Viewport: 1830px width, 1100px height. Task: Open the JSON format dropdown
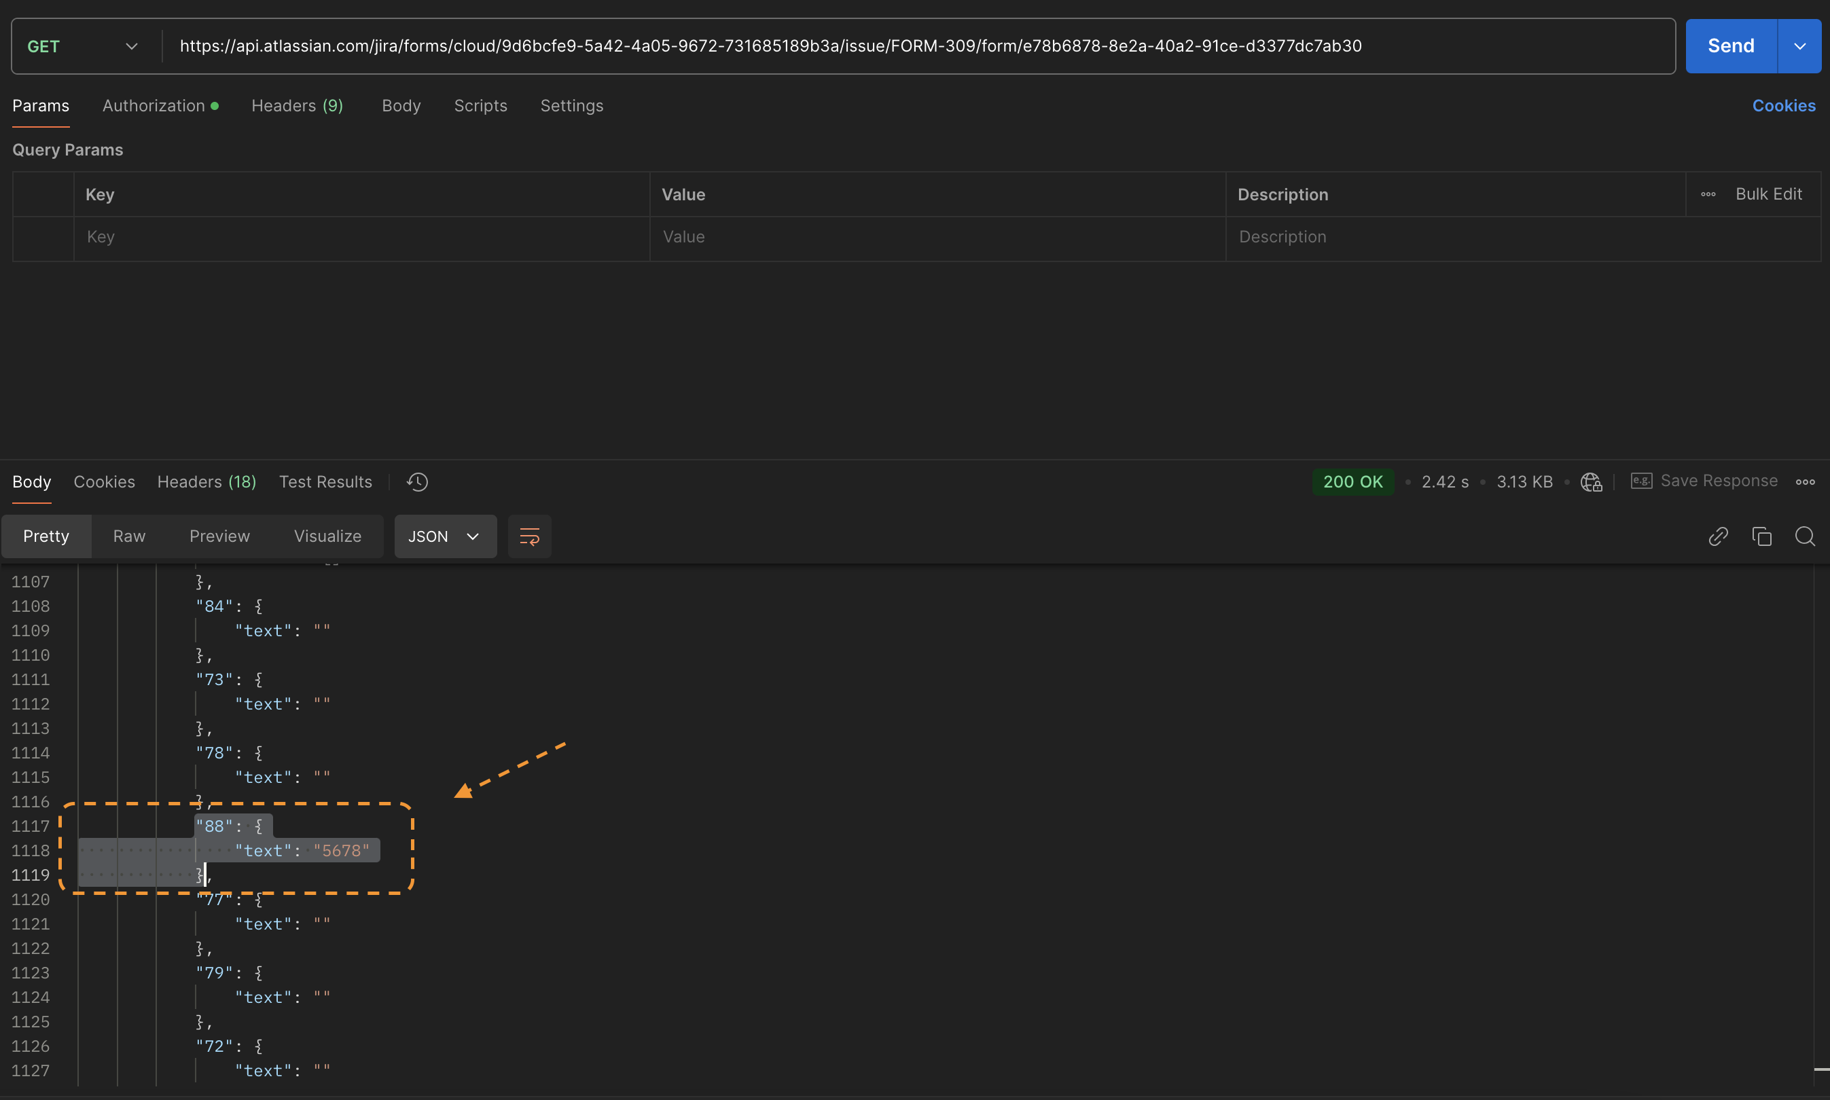[445, 536]
